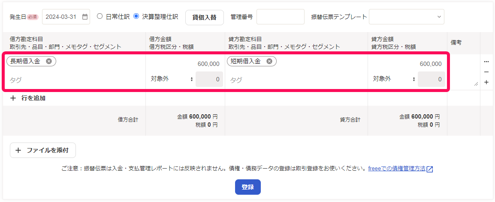Click the external link icon beside freee link

430,169
